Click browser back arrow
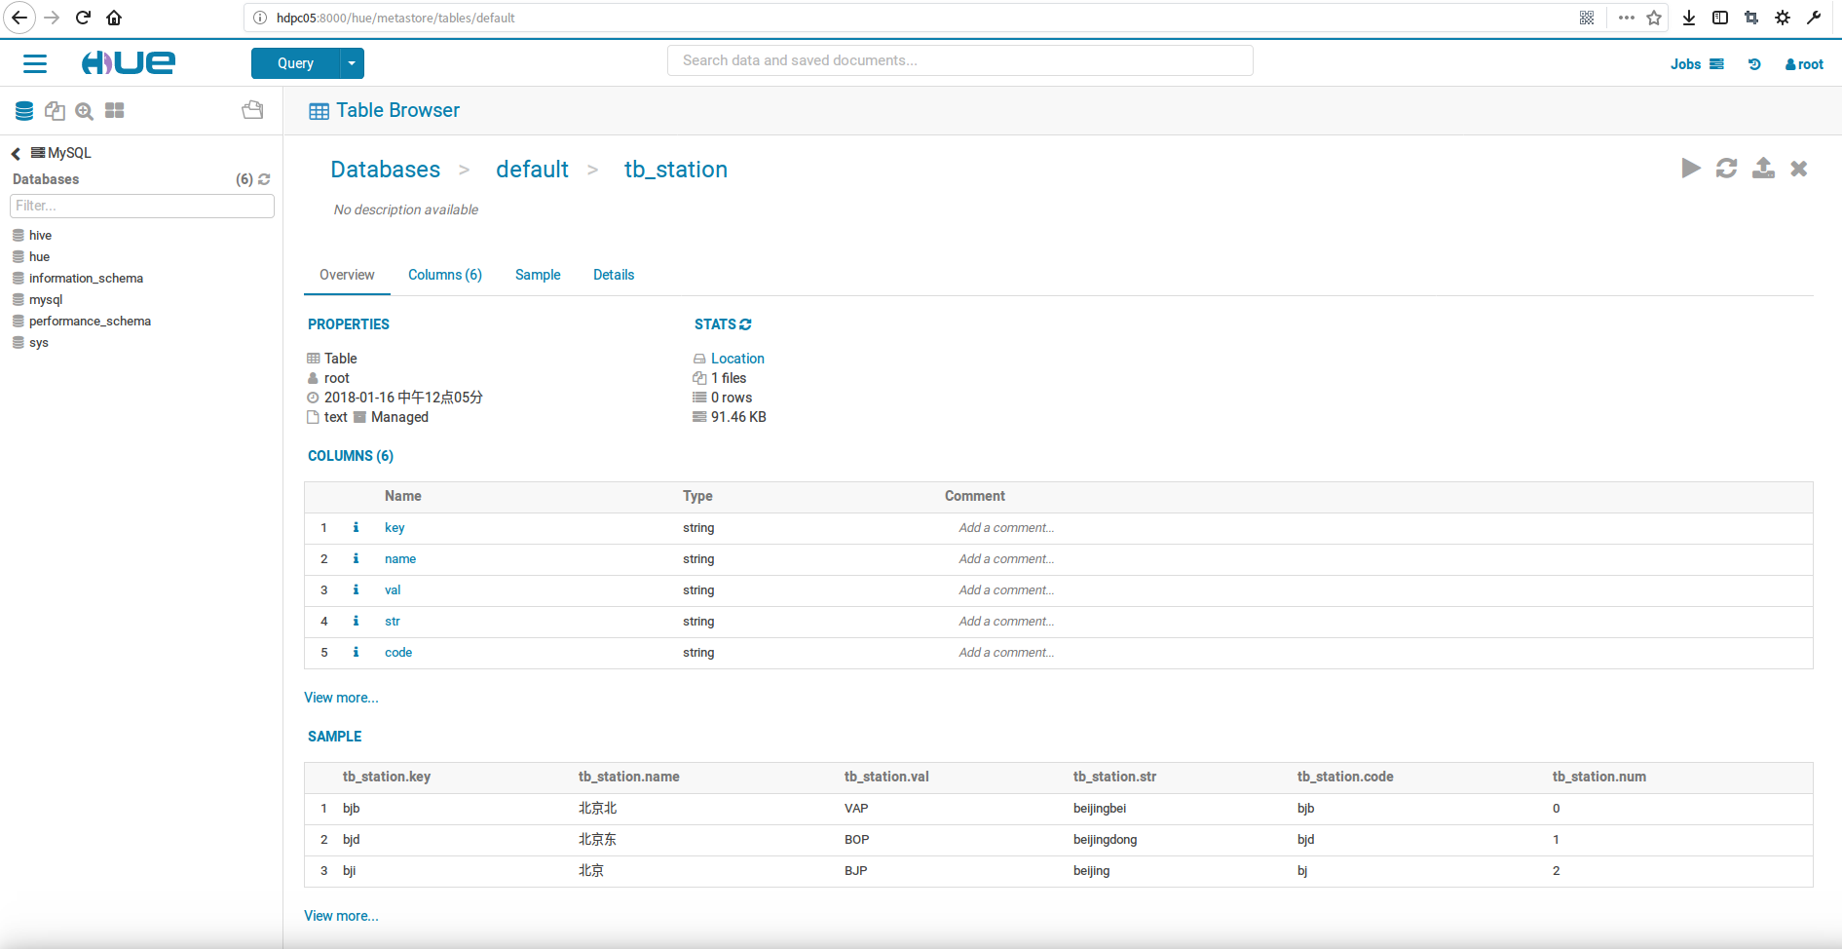The width and height of the screenshot is (1842, 949). [19, 18]
